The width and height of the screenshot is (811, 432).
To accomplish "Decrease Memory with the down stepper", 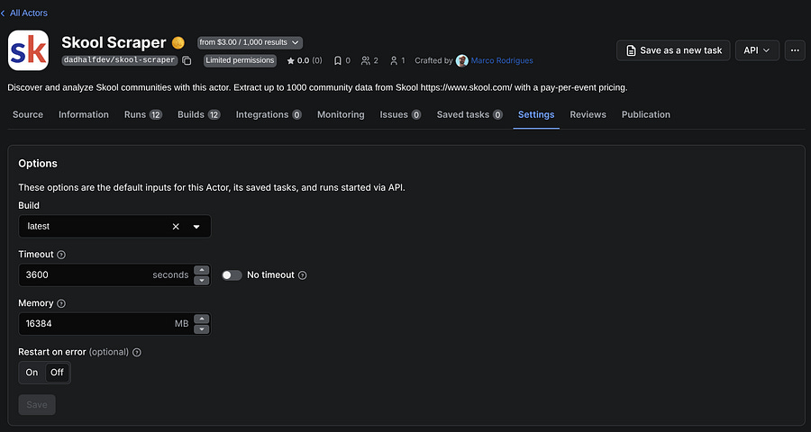I will click(202, 329).
